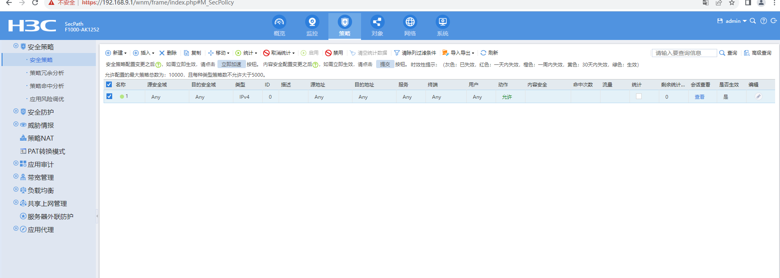Screen dimensions: 780x278
Task: Open the 对象 objects icon
Action: pyautogui.click(x=377, y=22)
